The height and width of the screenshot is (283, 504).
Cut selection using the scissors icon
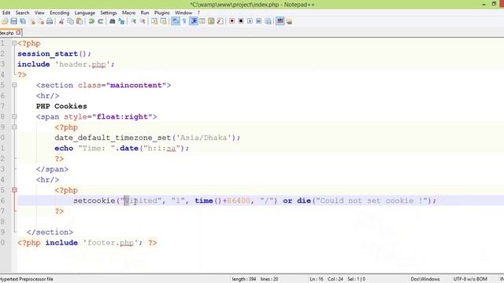pyautogui.click(x=61, y=21)
